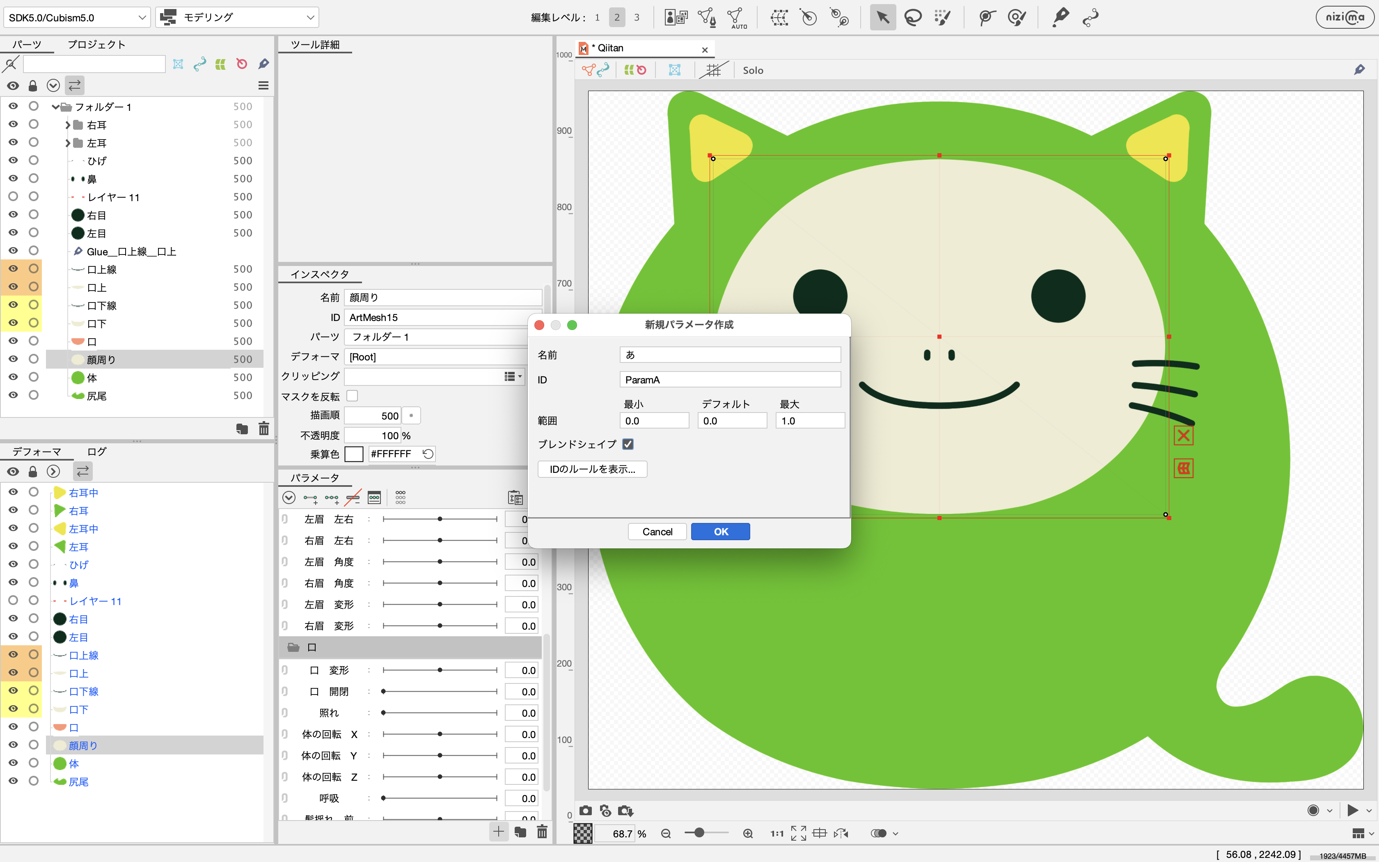Click the zoom in magnifier icon

[748, 834]
